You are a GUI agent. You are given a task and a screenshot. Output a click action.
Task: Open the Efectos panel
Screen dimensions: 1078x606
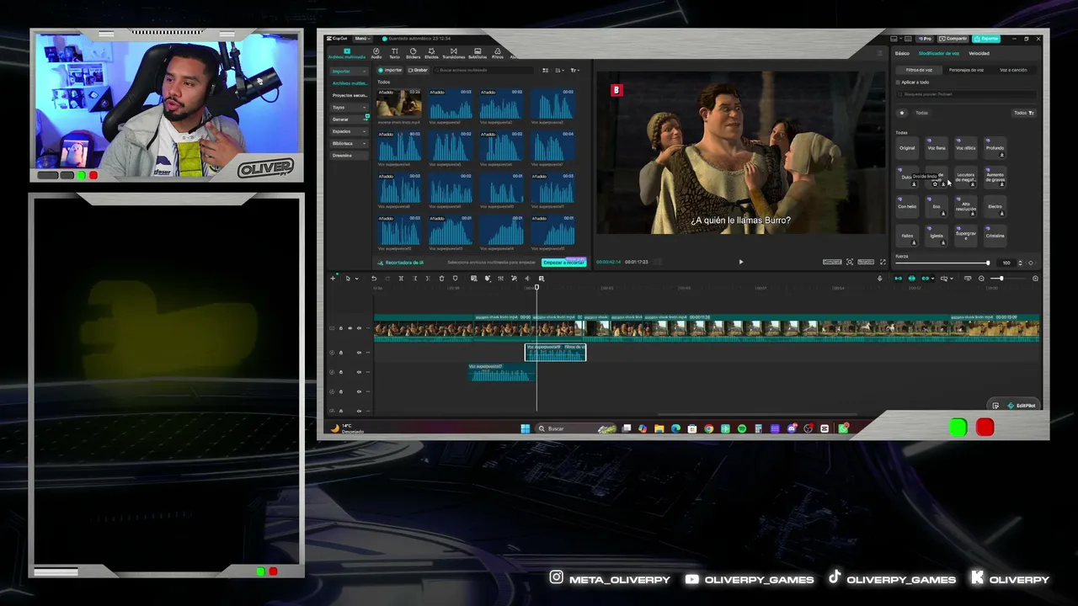point(431,53)
